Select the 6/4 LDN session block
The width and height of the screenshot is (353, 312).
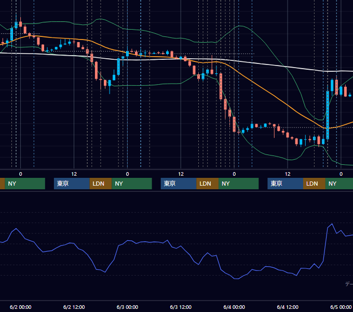tap(314, 184)
